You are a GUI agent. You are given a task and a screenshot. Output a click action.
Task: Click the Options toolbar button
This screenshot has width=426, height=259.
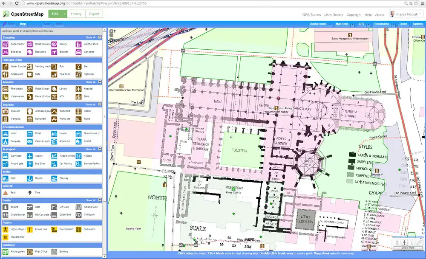coord(417,24)
